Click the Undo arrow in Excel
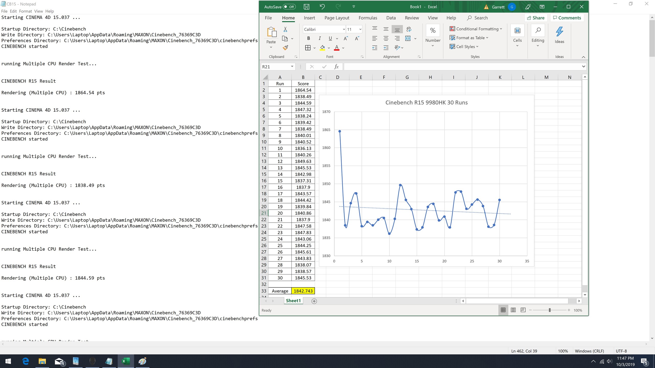The image size is (655, 368). click(322, 7)
